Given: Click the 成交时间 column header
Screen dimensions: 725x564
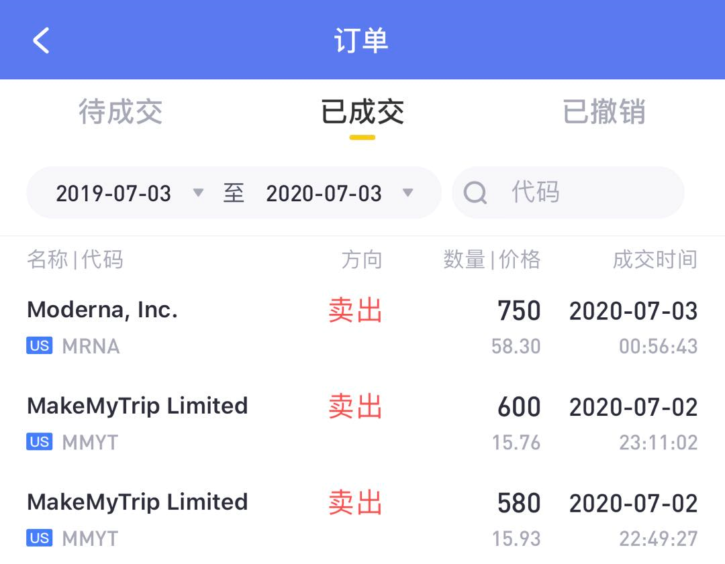Looking at the screenshot, I should point(655,259).
